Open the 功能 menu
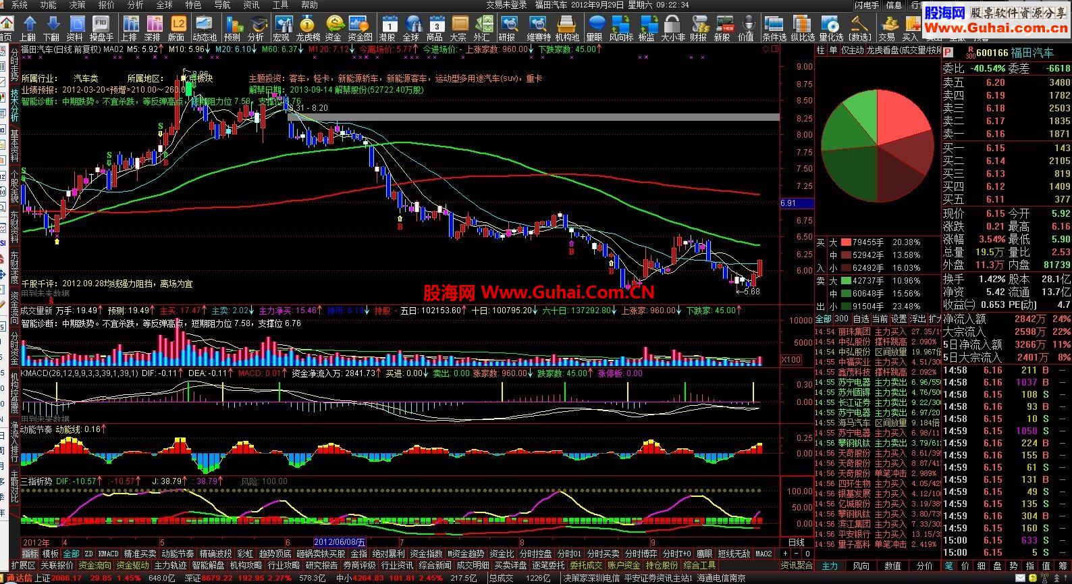Image resolution: width=1072 pixels, height=584 pixels. point(49,5)
